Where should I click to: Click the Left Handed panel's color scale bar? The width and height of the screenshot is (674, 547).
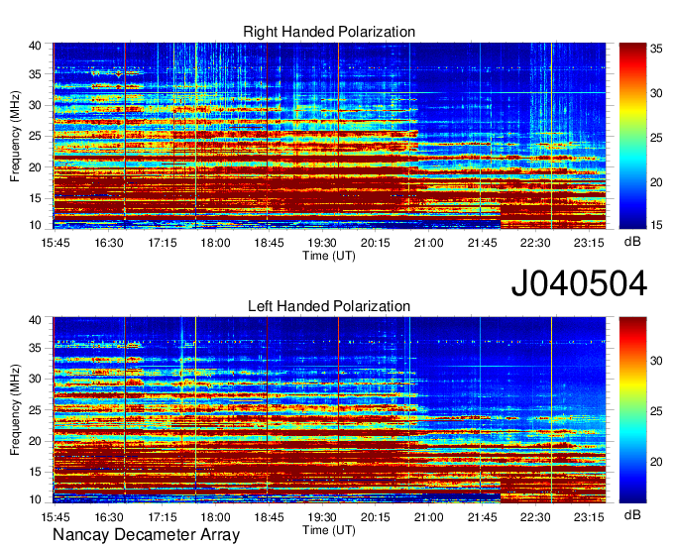coord(632,410)
